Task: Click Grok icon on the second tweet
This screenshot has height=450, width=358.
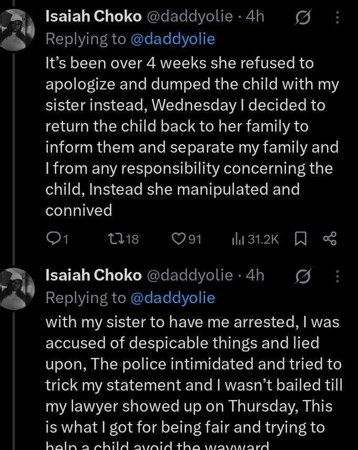Action: 303,276
